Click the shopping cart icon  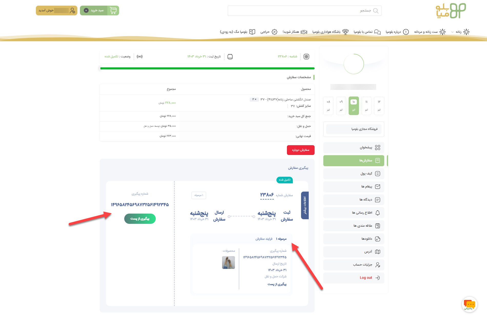click(113, 10)
